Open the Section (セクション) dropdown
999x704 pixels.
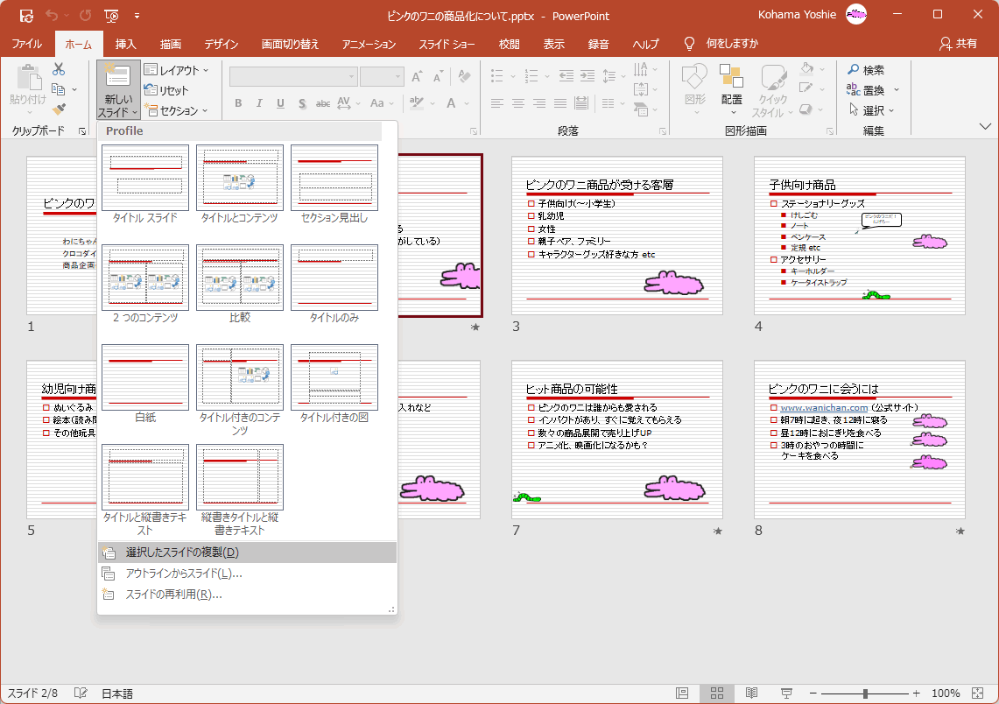pos(177,111)
